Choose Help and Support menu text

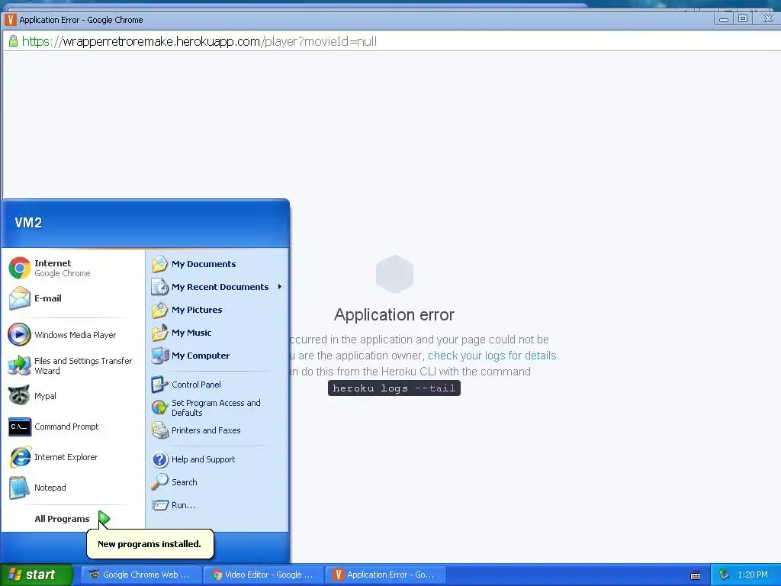(203, 459)
